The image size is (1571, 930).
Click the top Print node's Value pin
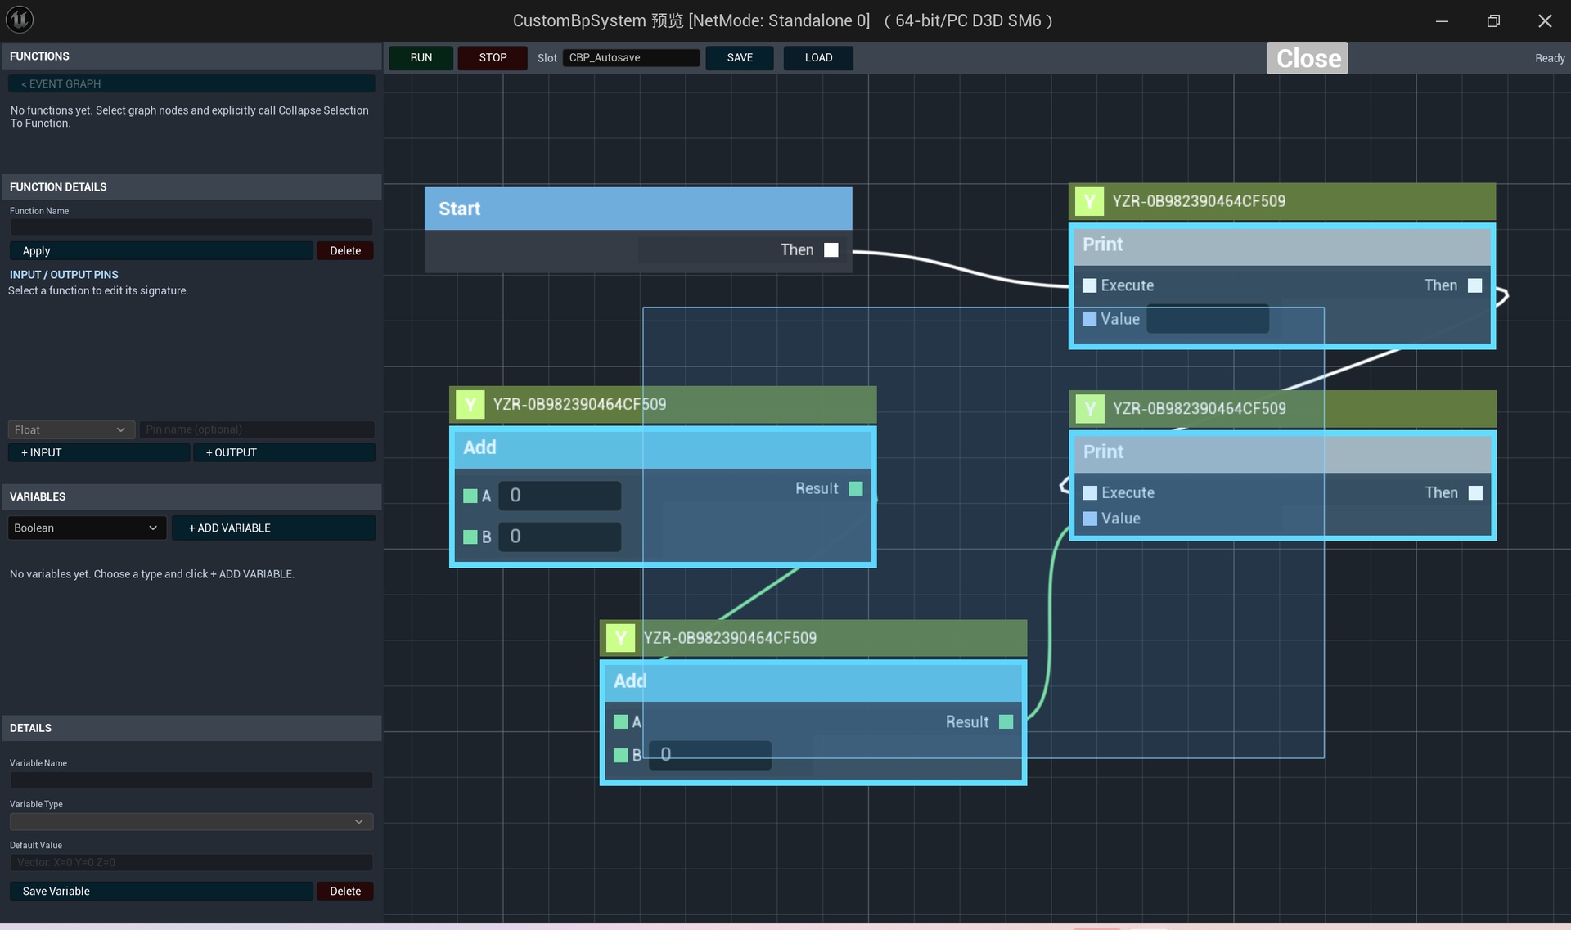(1089, 319)
